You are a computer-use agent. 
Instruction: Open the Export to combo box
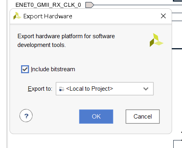(x=105, y=89)
